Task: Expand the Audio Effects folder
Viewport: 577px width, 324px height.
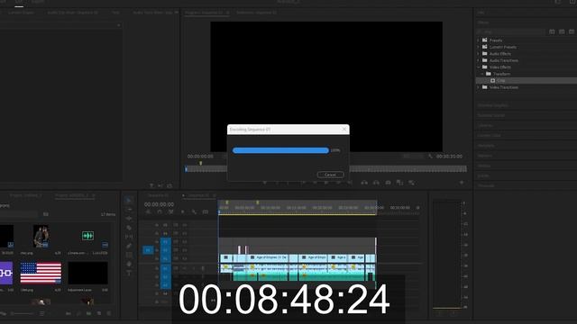Action: click(x=479, y=54)
